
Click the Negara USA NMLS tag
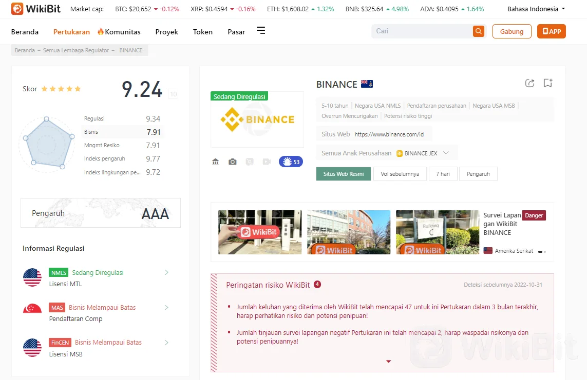coord(378,106)
